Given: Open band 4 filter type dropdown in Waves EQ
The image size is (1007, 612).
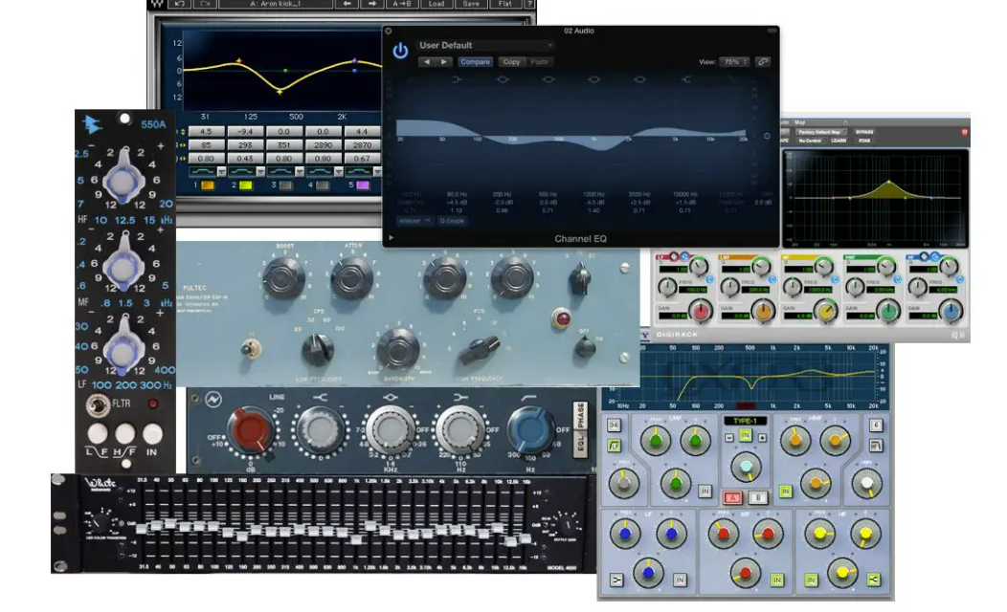Looking at the screenshot, I should pyautogui.click(x=339, y=172).
